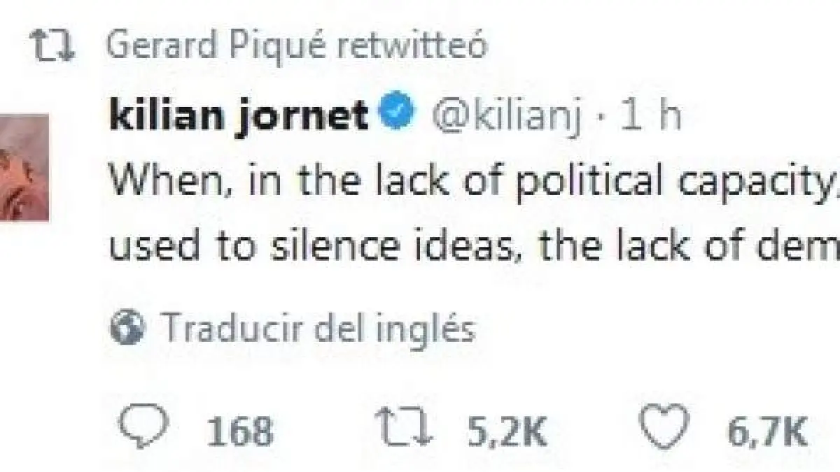Screen dimensions: 840x472
Task: Click the kilian jornet display name
Action: [x=239, y=114]
